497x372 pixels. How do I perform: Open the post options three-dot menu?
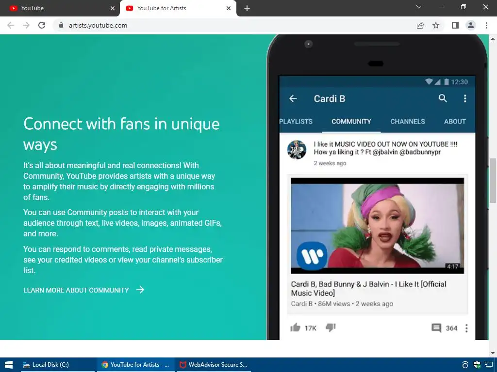tap(466, 328)
